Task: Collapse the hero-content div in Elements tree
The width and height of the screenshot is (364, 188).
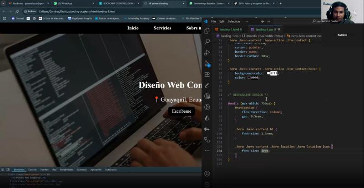Action: click(x=8, y=174)
